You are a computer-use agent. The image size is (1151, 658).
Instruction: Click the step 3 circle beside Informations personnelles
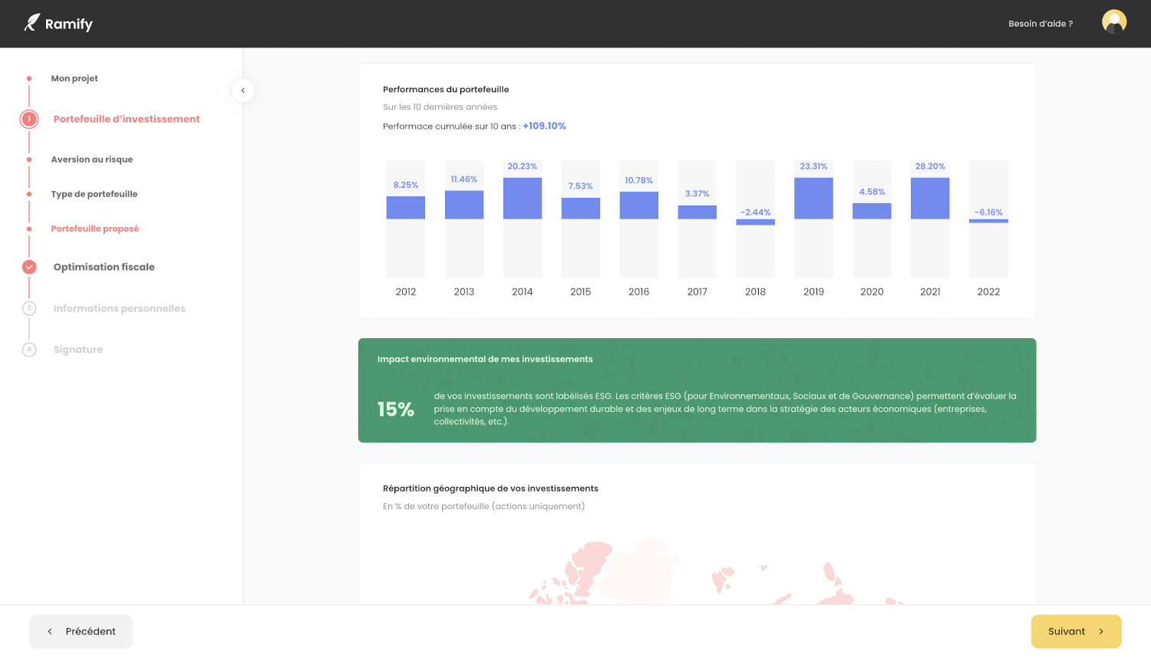tap(29, 308)
